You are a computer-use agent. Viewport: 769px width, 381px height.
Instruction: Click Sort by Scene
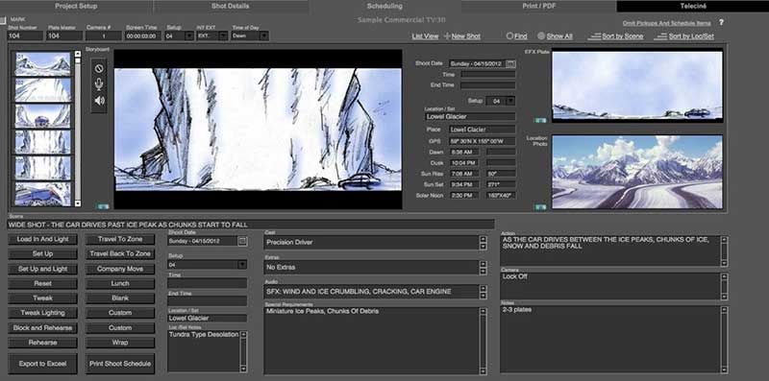622,36
